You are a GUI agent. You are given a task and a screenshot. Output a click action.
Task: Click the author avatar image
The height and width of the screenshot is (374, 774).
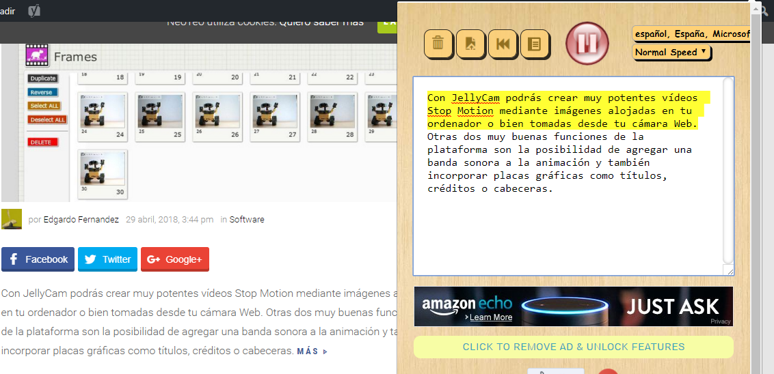point(12,219)
